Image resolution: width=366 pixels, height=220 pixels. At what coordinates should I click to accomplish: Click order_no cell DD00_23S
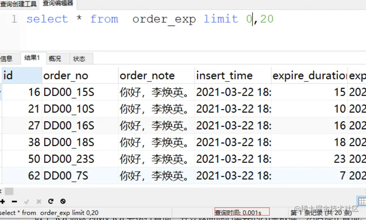tap(80, 159)
